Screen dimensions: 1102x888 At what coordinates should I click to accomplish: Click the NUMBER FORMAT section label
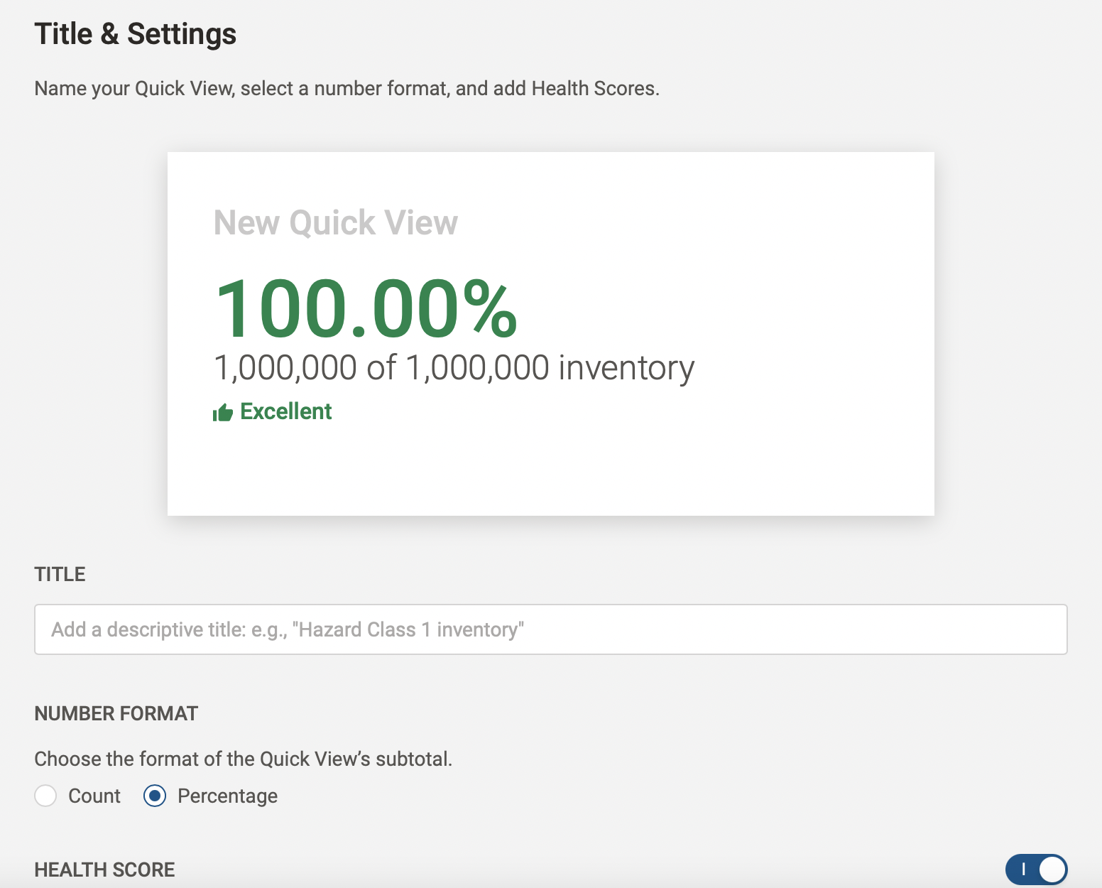pyautogui.click(x=116, y=713)
